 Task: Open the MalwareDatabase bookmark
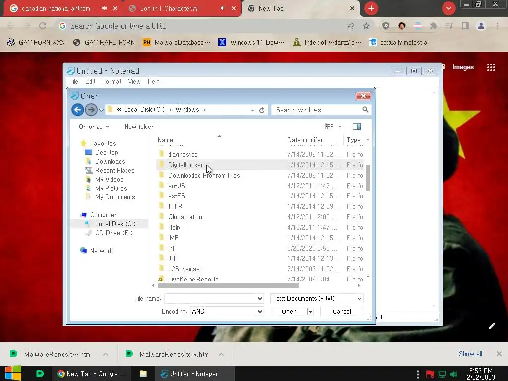pos(177,43)
